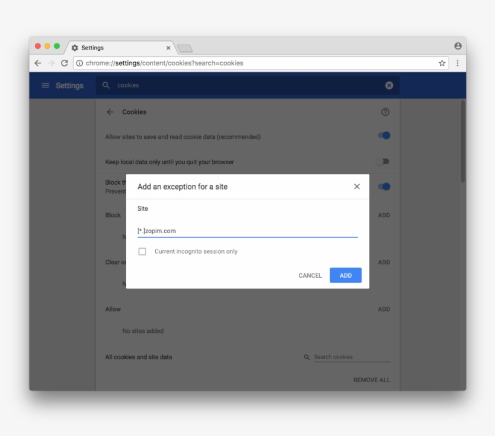Open a new tab with the blank tab stub
495x436 pixels.
(x=184, y=47)
